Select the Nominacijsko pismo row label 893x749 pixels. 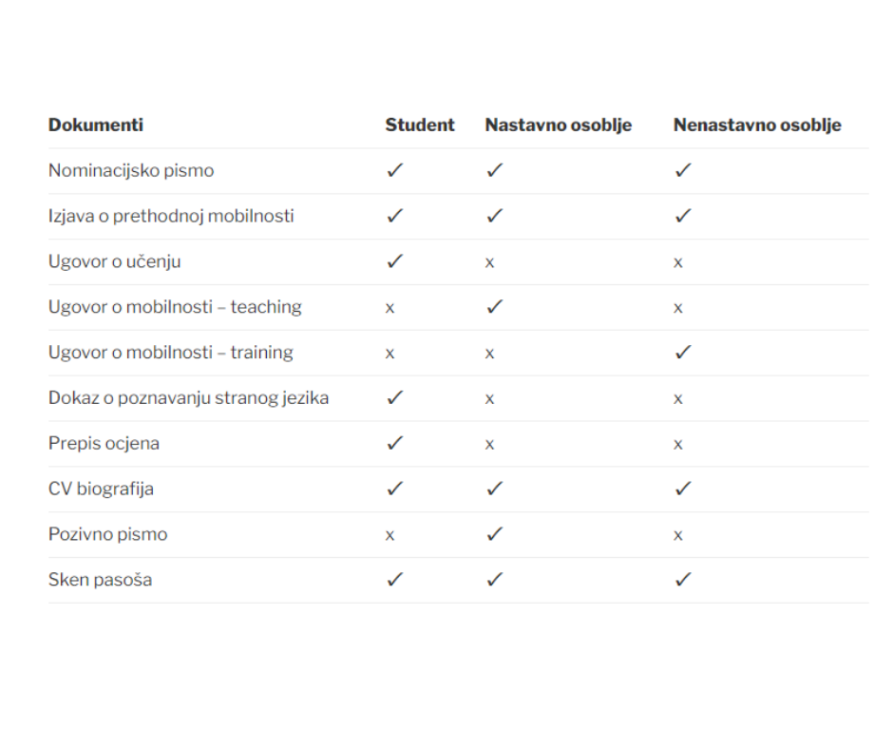point(131,170)
